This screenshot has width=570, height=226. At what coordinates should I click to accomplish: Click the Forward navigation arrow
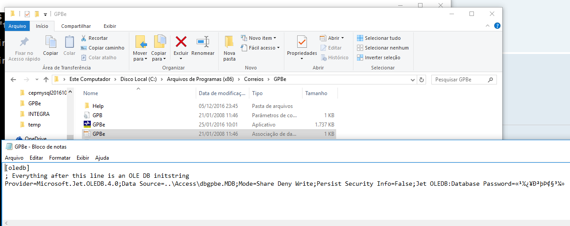[26, 80]
